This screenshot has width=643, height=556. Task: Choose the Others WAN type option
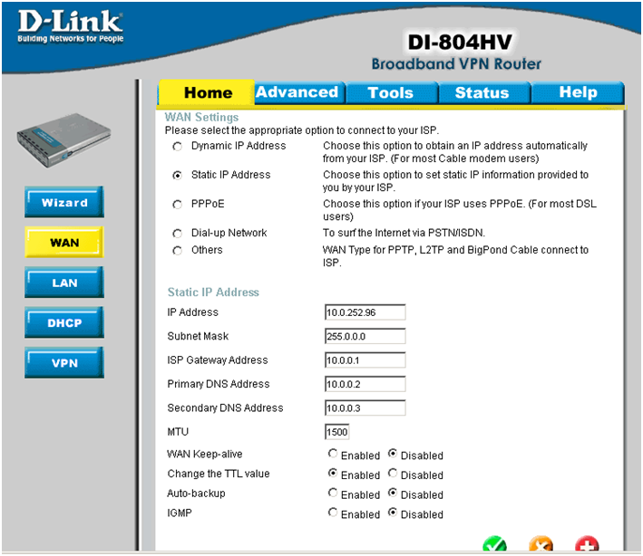[177, 250]
